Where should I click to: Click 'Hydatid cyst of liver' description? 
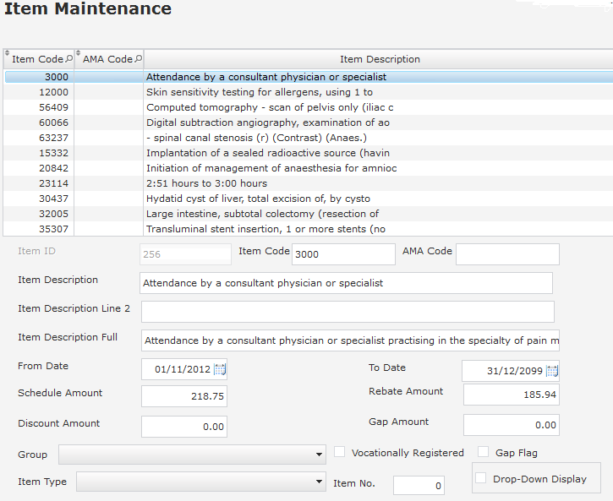click(x=258, y=199)
